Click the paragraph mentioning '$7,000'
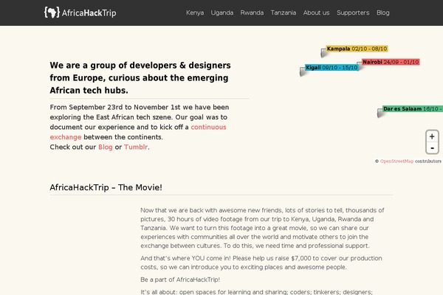 click(261, 263)
